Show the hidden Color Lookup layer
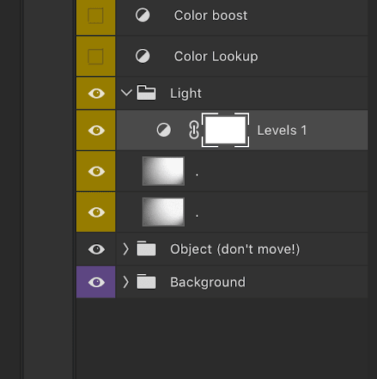The image size is (377, 379). click(95, 56)
